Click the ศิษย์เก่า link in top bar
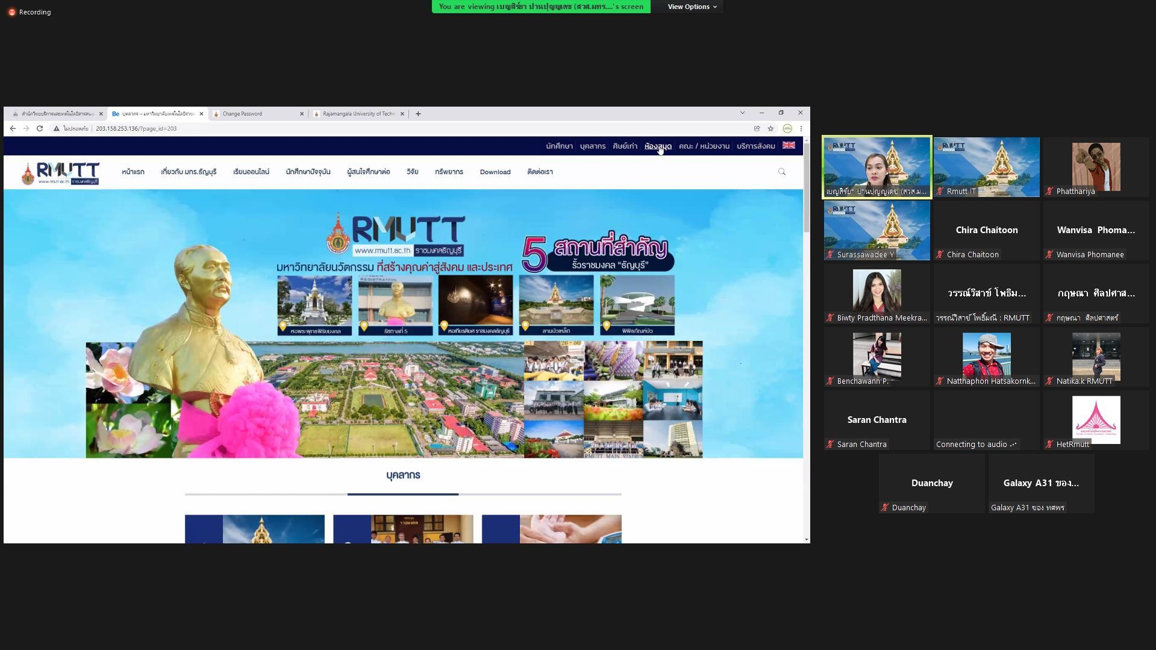 tap(625, 146)
